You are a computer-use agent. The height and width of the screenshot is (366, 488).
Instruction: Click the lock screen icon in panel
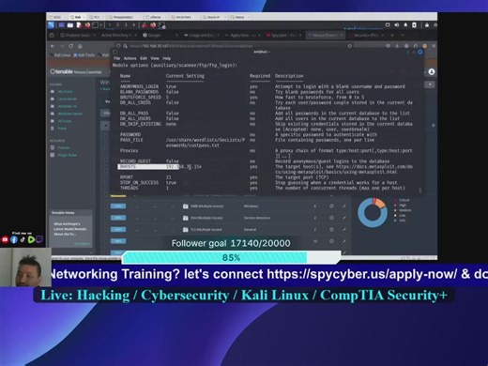(x=426, y=25)
